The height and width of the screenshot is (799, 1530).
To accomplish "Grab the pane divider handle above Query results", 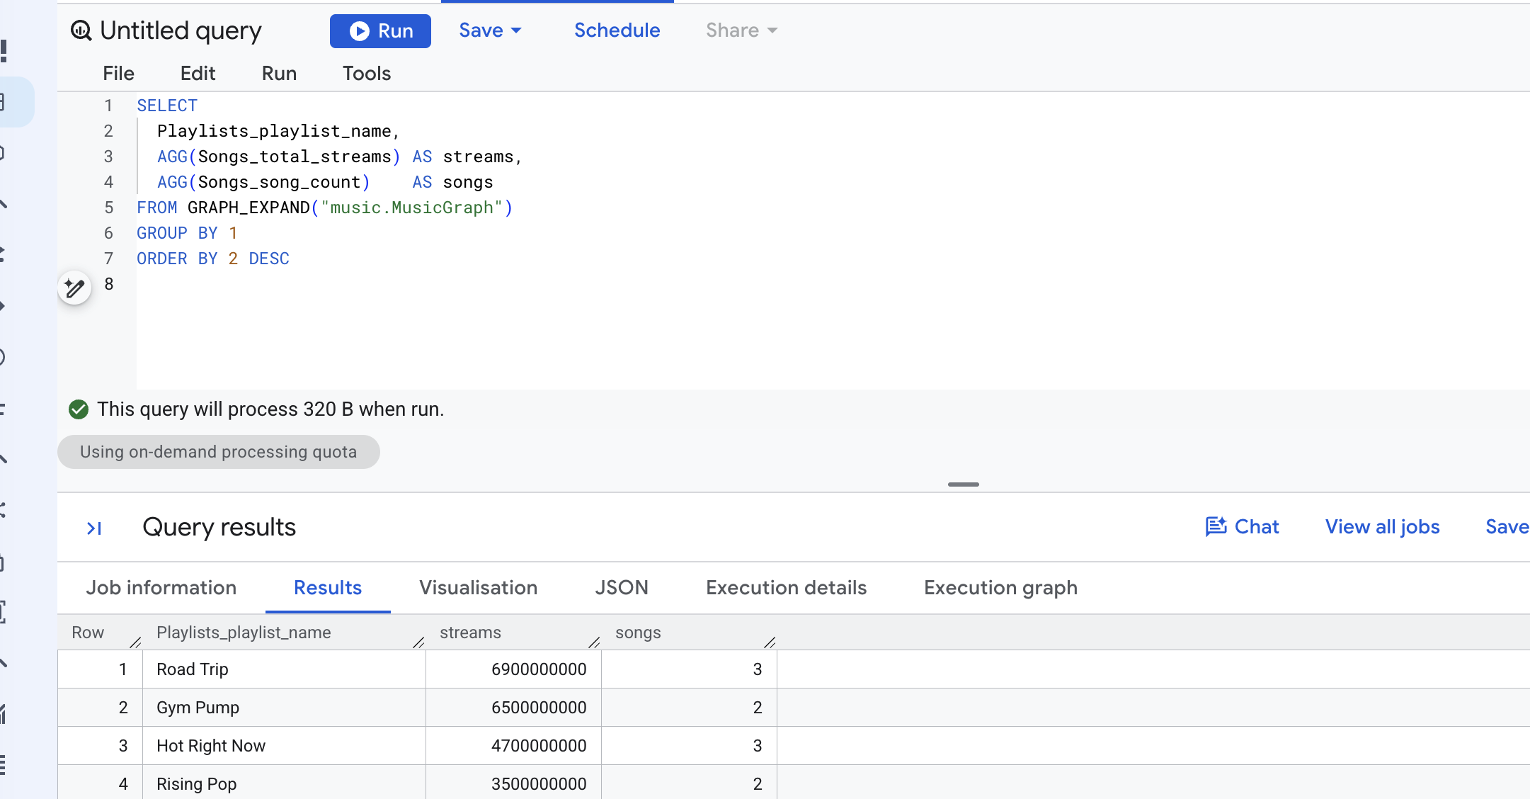I will [x=963, y=484].
